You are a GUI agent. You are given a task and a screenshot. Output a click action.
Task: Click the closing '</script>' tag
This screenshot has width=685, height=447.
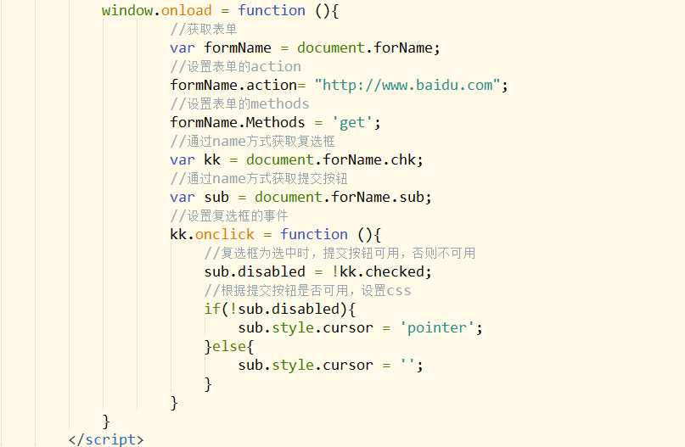click(106, 439)
